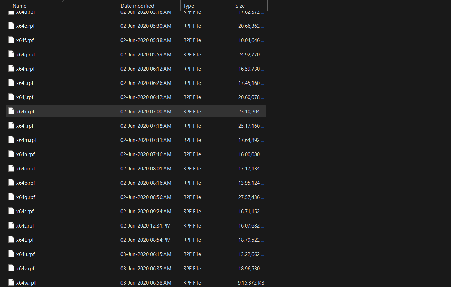
Task: Select the file x64l.rpf
Action: (25, 126)
